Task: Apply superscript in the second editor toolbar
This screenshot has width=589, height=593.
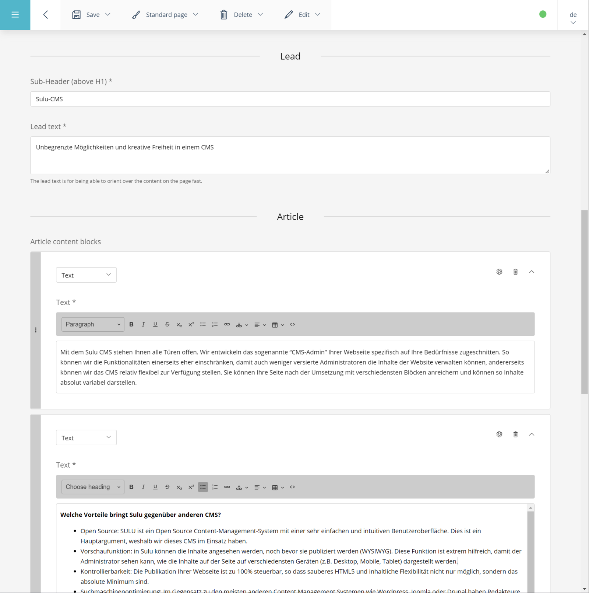Action: (191, 487)
